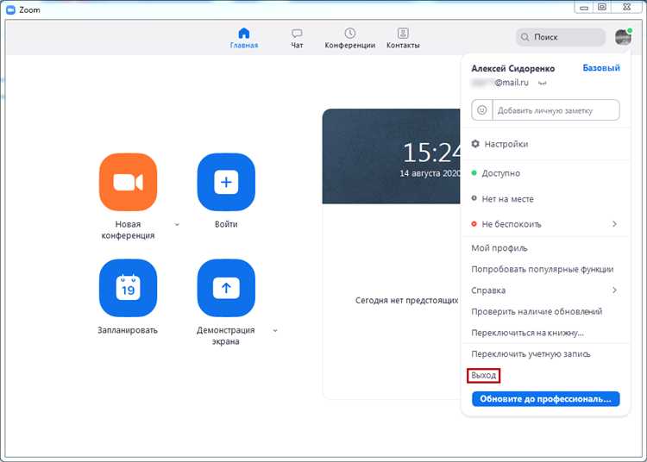Click the search magnifier icon
Screen dimensions: 647x462
[525, 37]
